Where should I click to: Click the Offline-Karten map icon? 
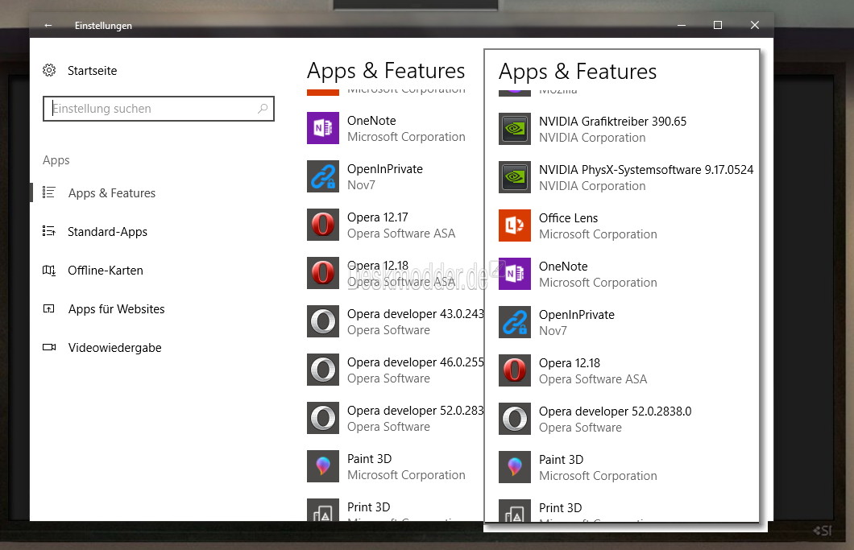tap(49, 270)
